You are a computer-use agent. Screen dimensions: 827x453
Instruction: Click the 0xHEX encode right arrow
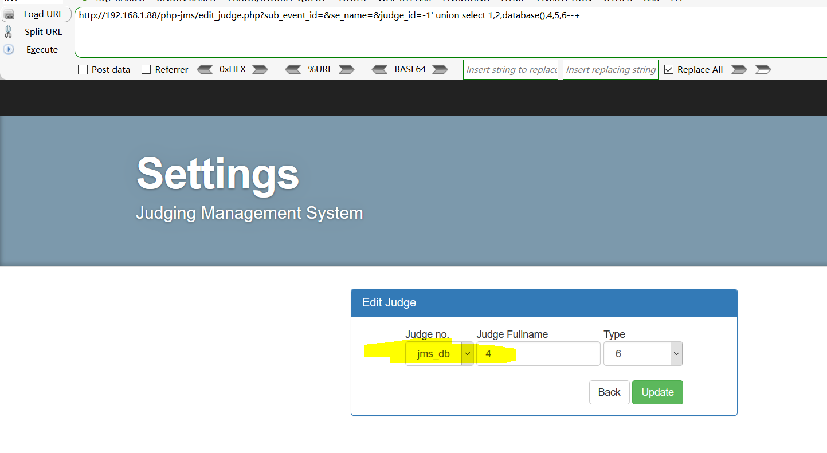pos(260,69)
